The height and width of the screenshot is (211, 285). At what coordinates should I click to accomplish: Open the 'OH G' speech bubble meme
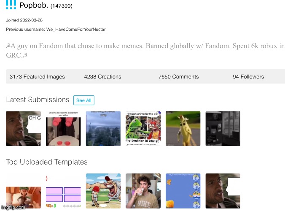(x=23, y=128)
